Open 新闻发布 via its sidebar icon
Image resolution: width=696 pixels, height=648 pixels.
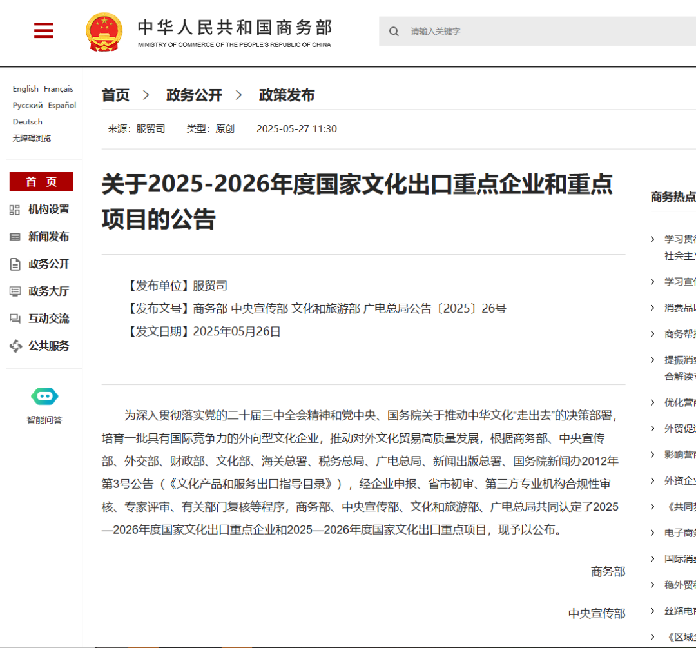pyautogui.click(x=15, y=237)
